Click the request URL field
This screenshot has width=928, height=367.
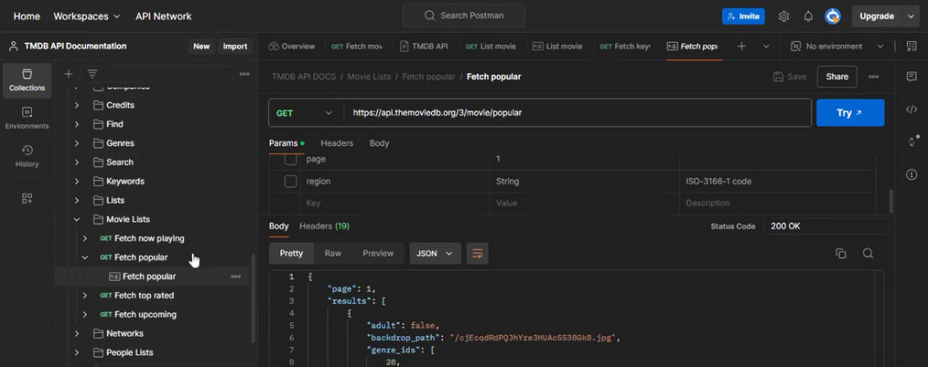(x=578, y=112)
